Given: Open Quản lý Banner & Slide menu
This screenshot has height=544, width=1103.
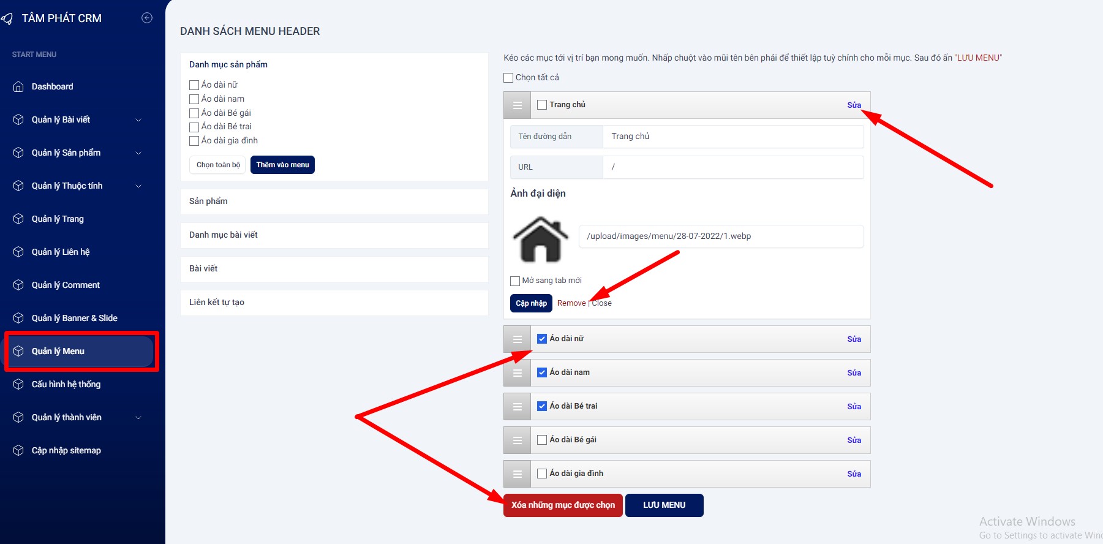Looking at the screenshot, I should tap(74, 318).
